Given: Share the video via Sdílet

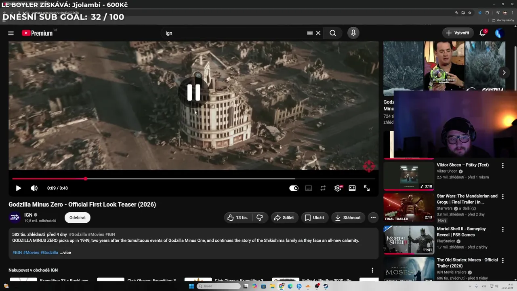Looking at the screenshot, I should (x=284, y=217).
